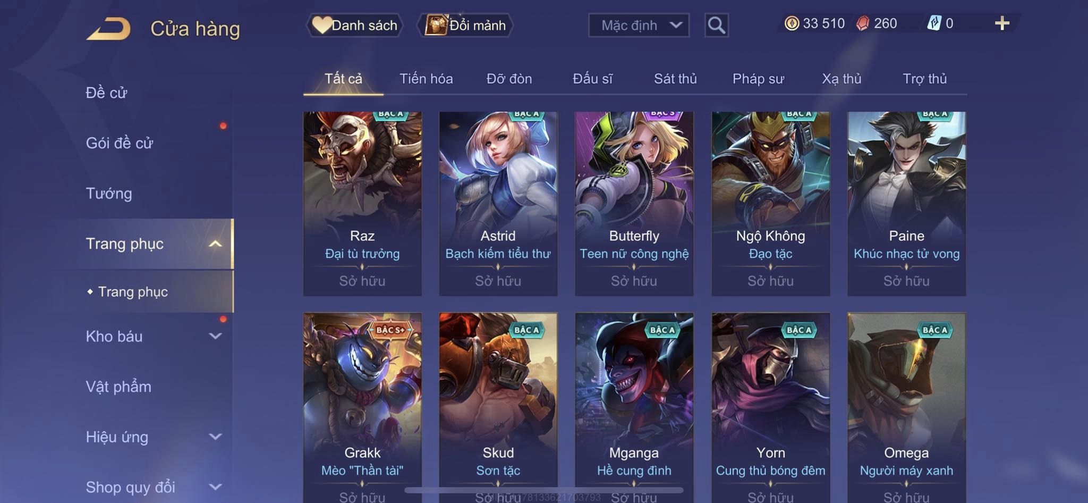Image resolution: width=1088 pixels, height=503 pixels.
Task: Select the Grakk Mèo Thần tài skin card
Action: coord(362,408)
